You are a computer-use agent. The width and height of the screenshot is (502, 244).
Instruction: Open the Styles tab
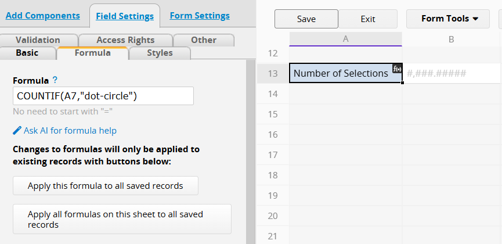160,53
